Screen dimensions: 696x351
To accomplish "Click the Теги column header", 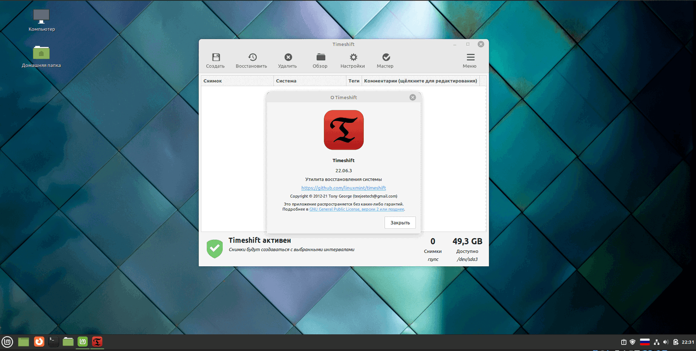I will [x=354, y=81].
